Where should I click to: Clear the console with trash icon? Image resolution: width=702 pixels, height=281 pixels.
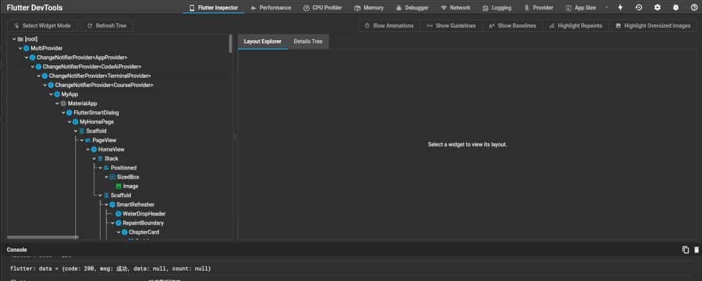click(x=696, y=250)
